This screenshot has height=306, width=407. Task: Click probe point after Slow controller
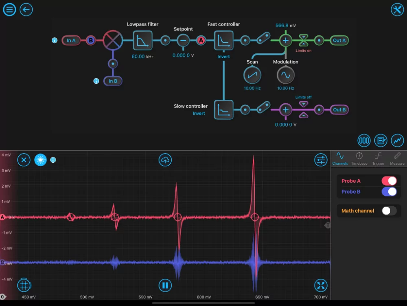tap(245, 109)
